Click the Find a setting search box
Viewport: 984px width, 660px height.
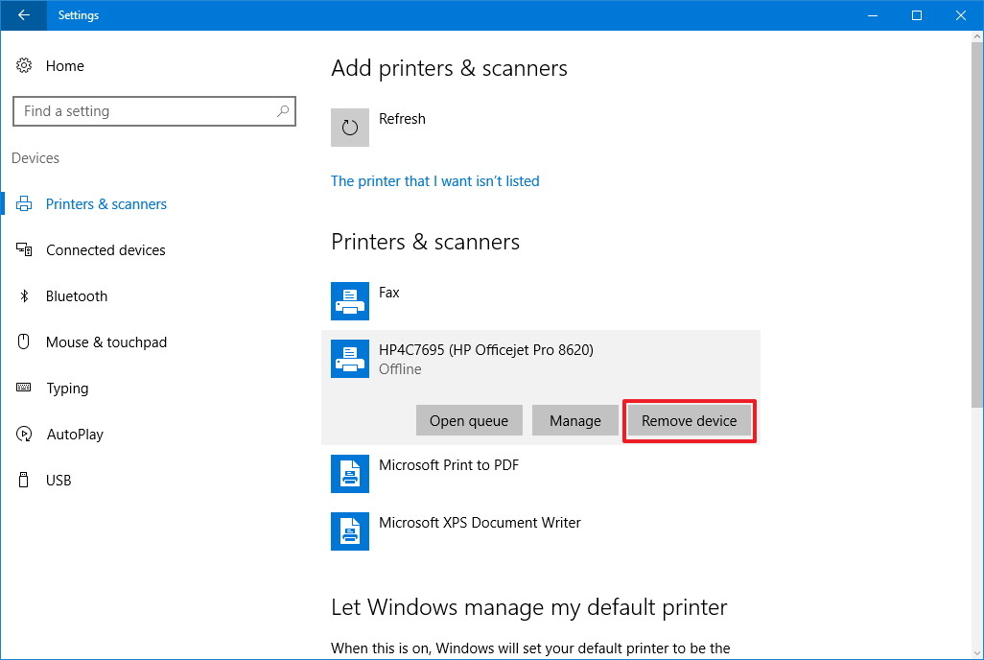tap(153, 110)
